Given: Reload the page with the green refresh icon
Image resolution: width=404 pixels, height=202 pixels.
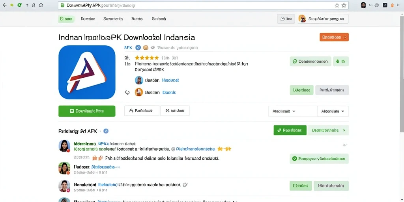Looking at the screenshot, I should pos(19,5).
